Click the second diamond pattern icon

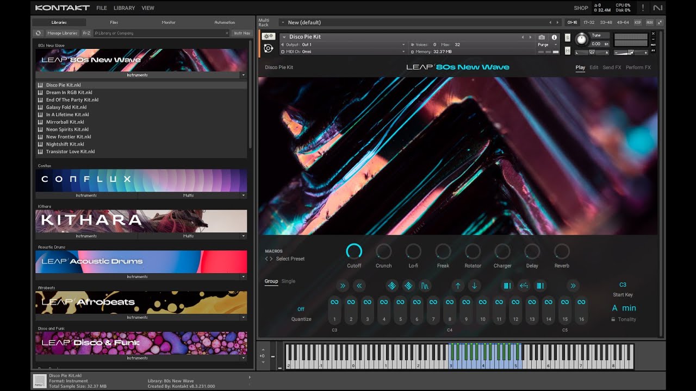click(x=408, y=286)
